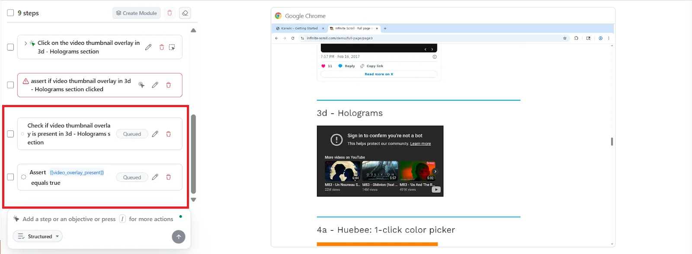Edit the 'Click on the video thumbnail' step
Screen dimensions: 692x254
pyautogui.click(x=148, y=47)
